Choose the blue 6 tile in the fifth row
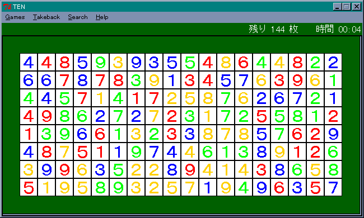This screenshot has height=218, width=364. 82,134
